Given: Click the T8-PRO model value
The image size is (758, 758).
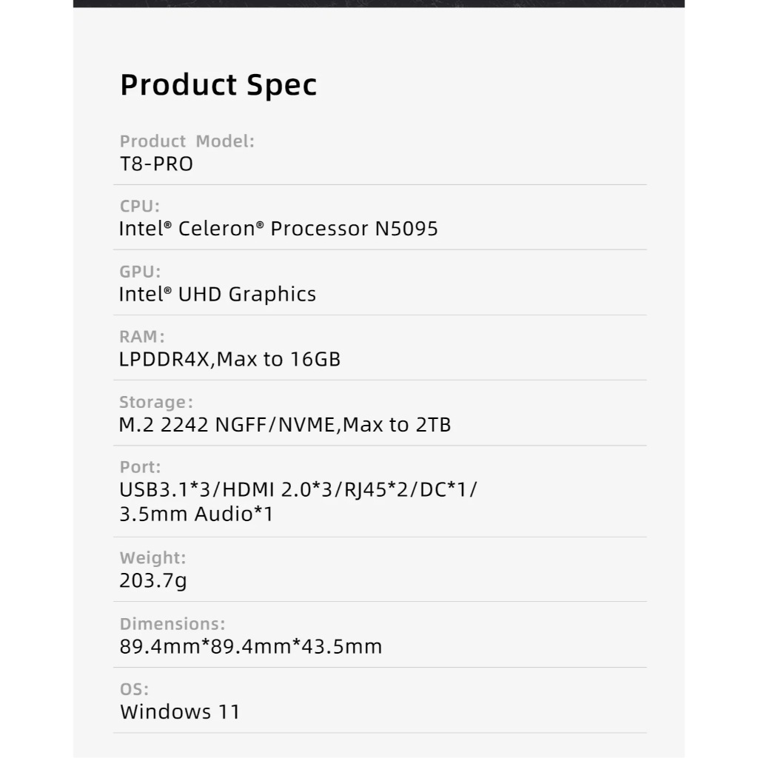Looking at the screenshot, I should tap(156, 164).
